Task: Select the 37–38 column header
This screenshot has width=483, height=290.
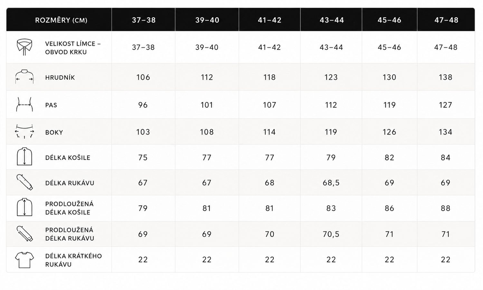Action: (x=144, y=20)
